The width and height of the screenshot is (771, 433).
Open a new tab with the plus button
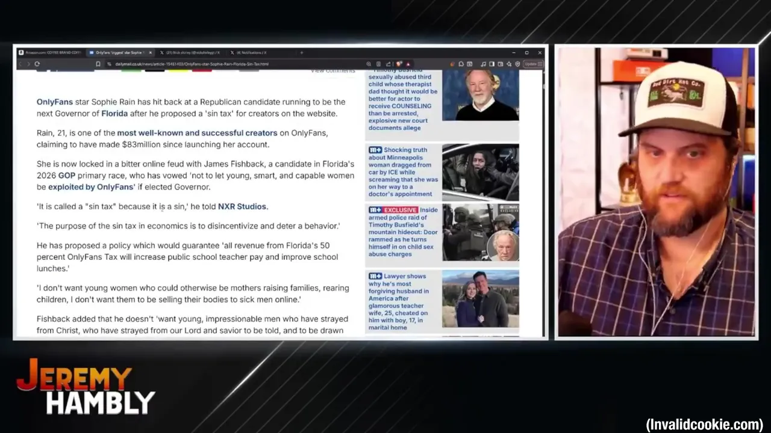[x=301, y=52]
